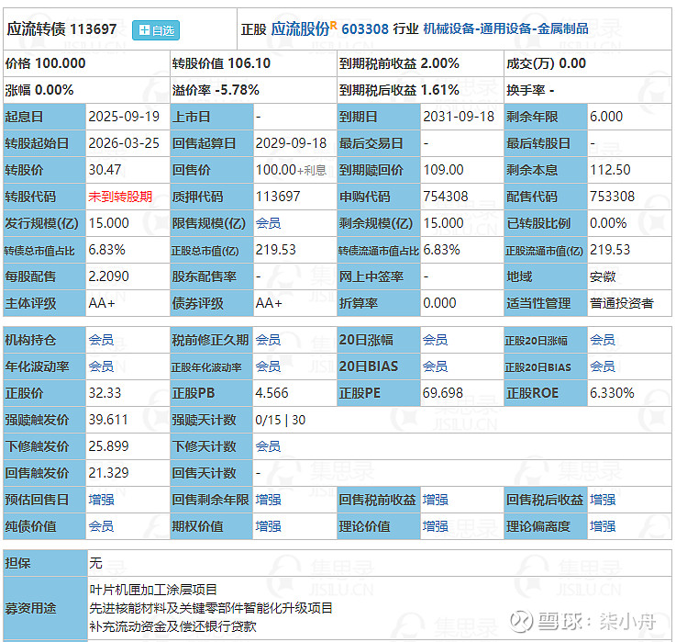Screen dimensions: 676x642
Task: Select the 质押代码 value 113697
Action: point(278,197)
